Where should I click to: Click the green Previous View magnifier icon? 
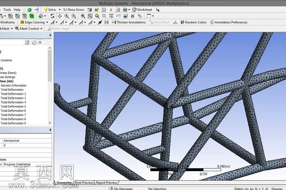coord(97,16)
